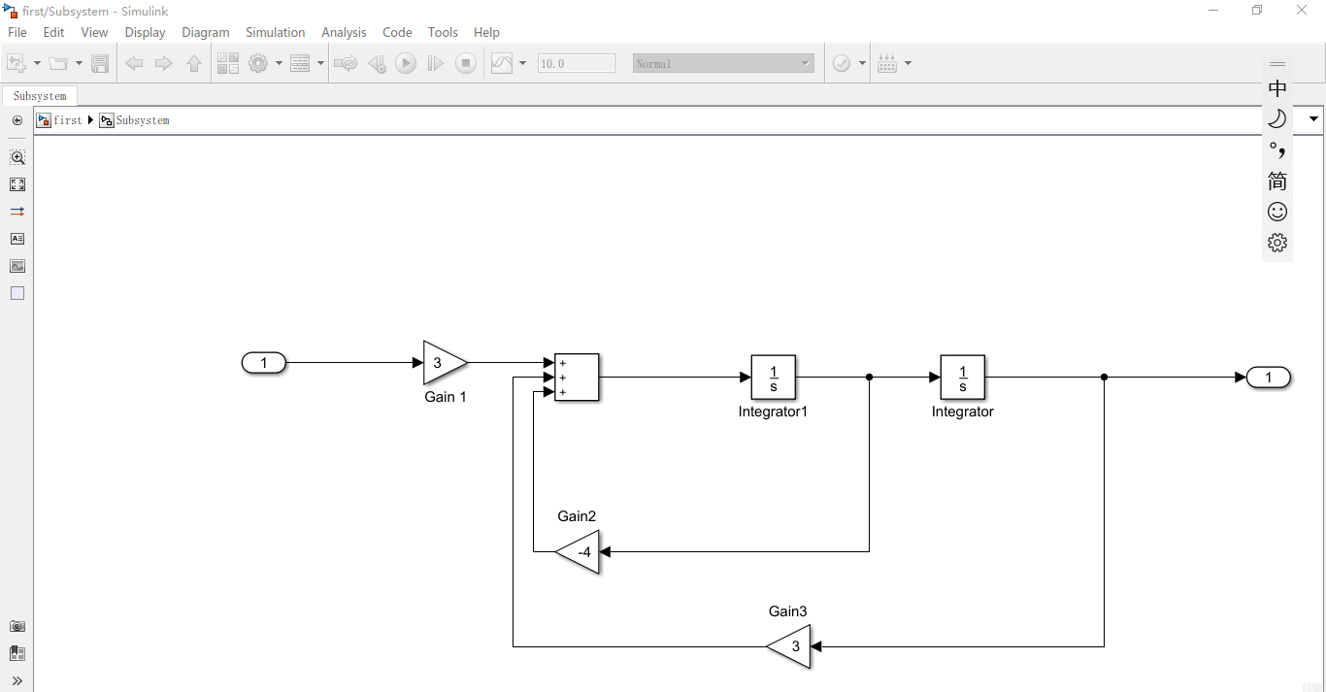1326x692 pixels.
Task: Select the Integrator block labeled Integrator
Action: (x=963, y=378)
